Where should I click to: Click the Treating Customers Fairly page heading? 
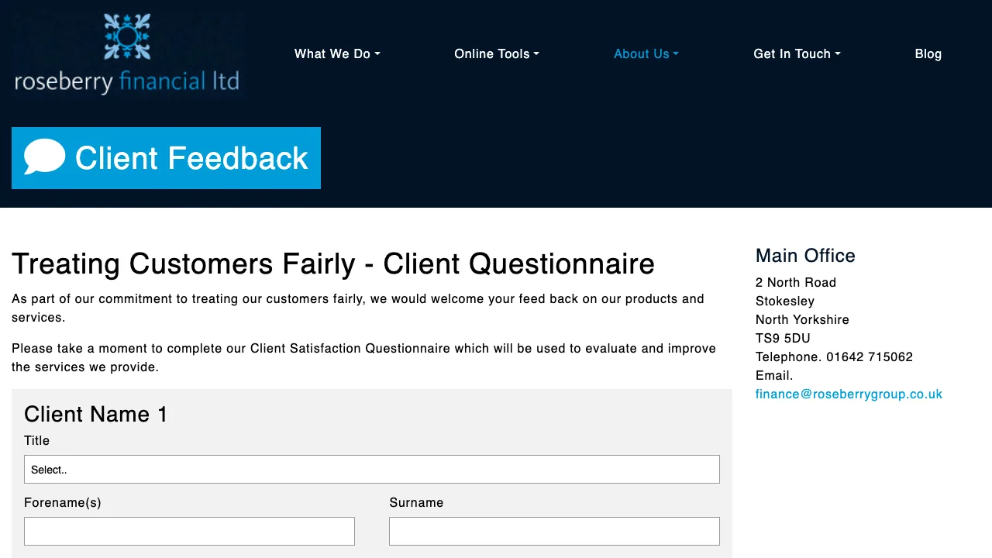tap(333, 263)
